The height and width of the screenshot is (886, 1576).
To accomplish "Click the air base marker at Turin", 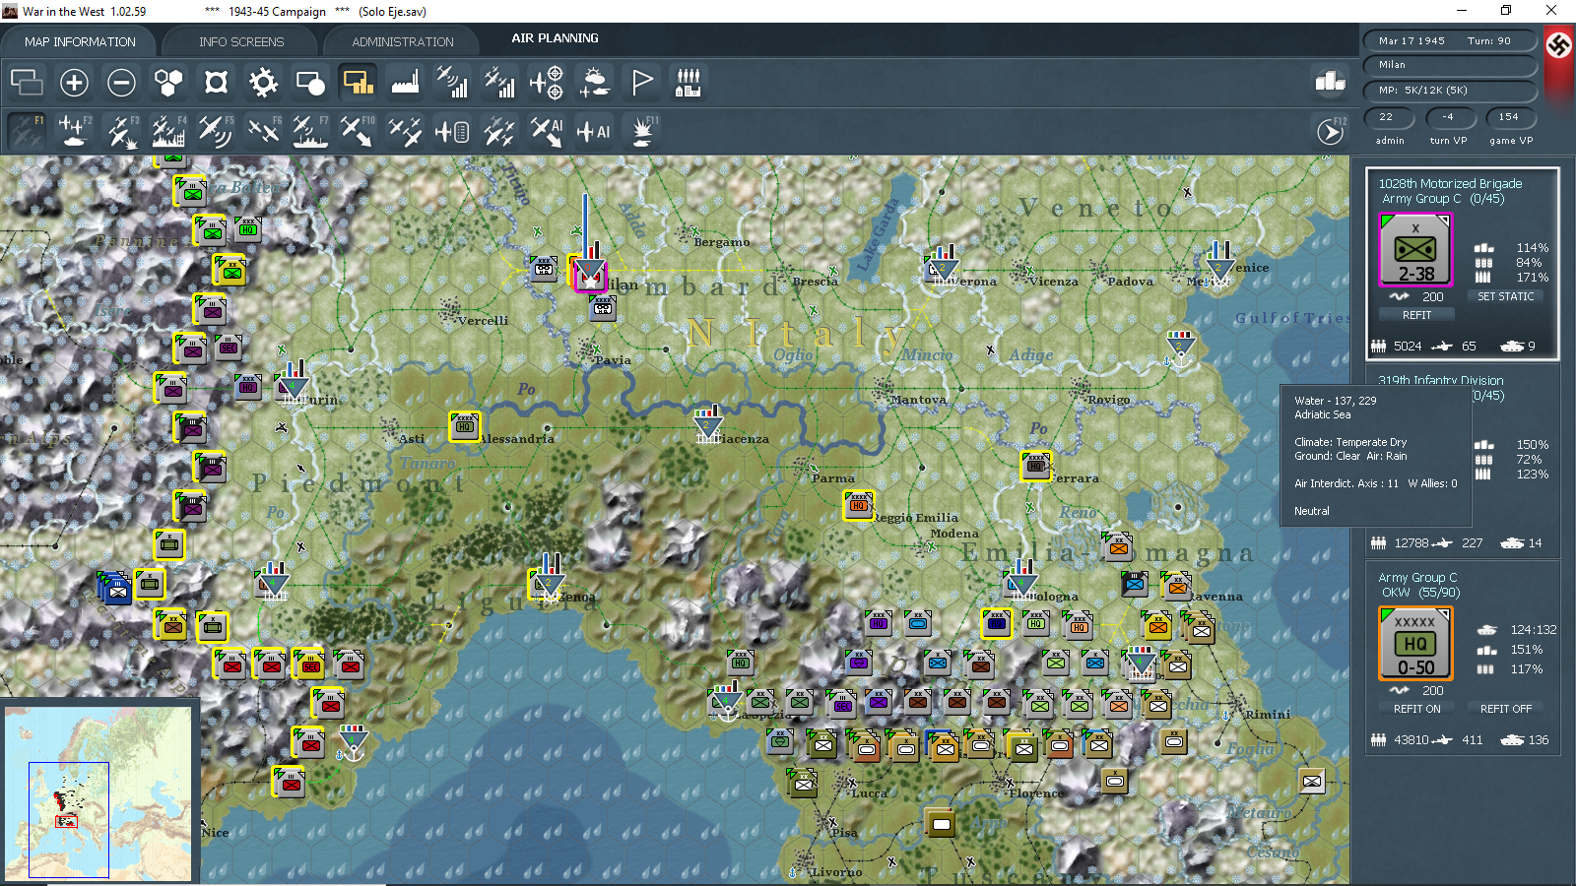I will (293, 382).
